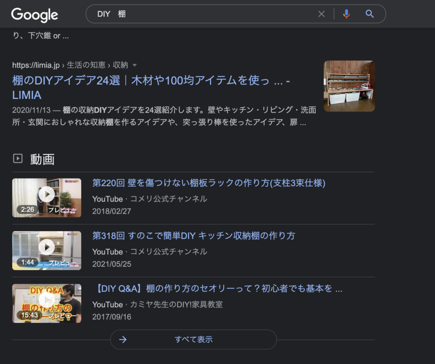The height and width of the screenshot is (364, 435).
Task: Open the wooden shelf thumbnail for LIMIA result
Action: pos(349,86)
